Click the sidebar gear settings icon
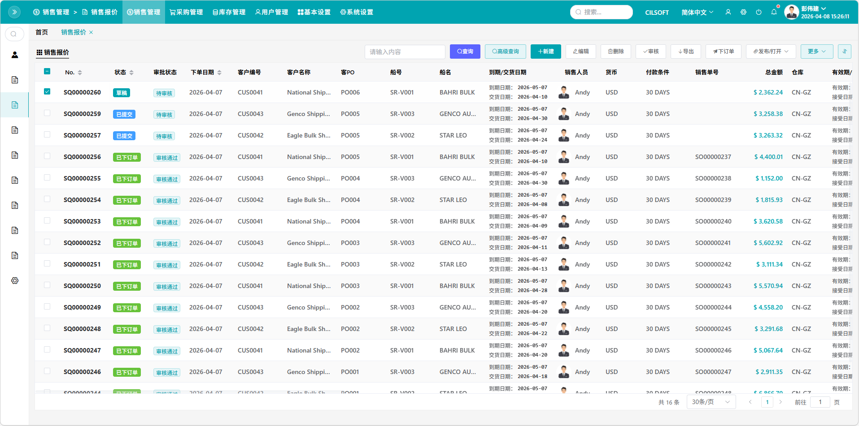Image resolution: width=859 pixels, height=426 pixels. coord(15,280)
